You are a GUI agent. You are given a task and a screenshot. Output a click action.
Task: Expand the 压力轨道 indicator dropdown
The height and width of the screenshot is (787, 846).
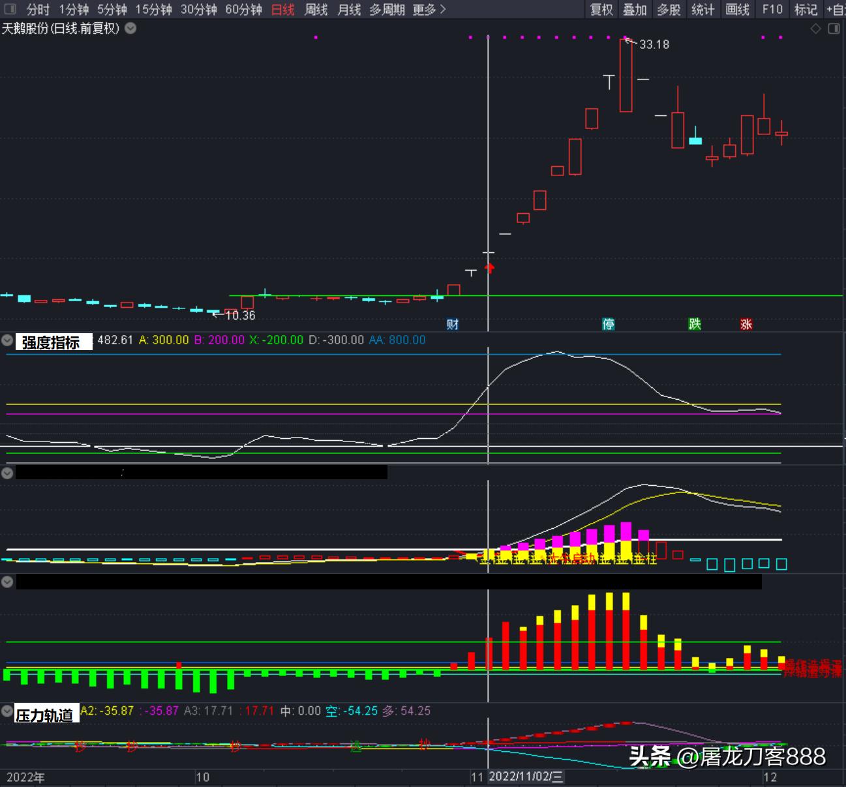point(7,711)
